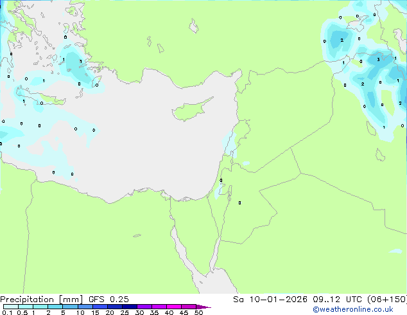407x315 pixels.
Task: Click the legend swatch between 0.5 and 1
Action: [26, 307]
